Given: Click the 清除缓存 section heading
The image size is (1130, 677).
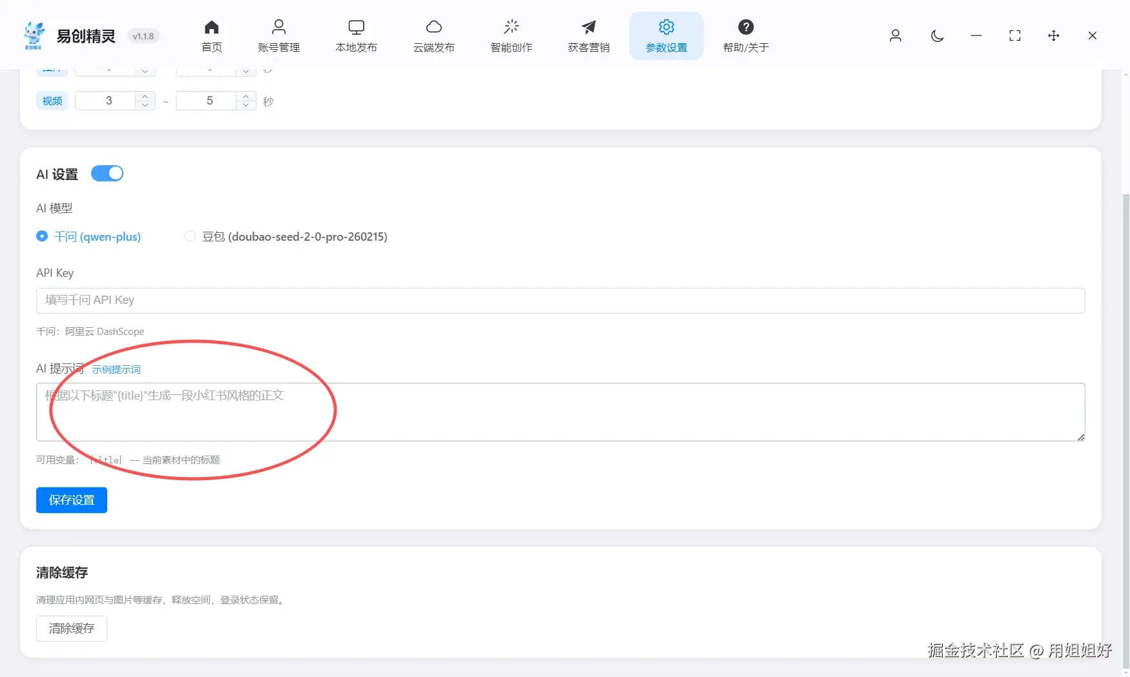Looking at the screenshot, I should point(62,572).
